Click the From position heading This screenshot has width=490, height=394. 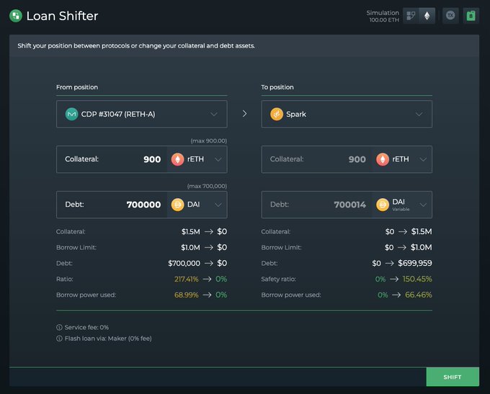(77, 87)
